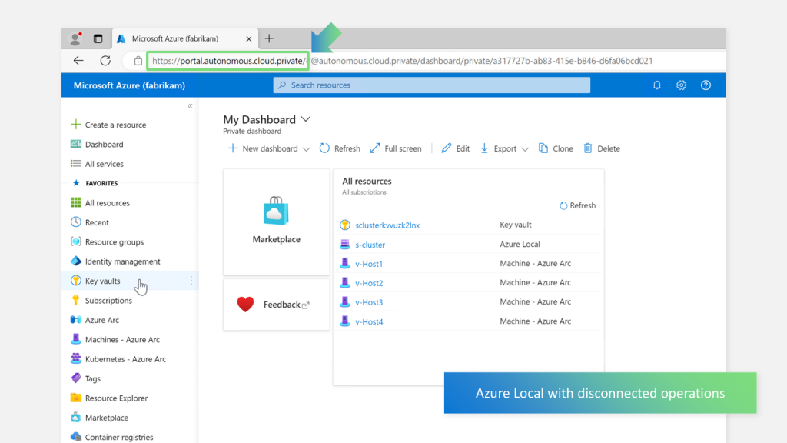787x443 pixels.
Task: Open the v-Host1 machine link
Action: click(369, 264)
